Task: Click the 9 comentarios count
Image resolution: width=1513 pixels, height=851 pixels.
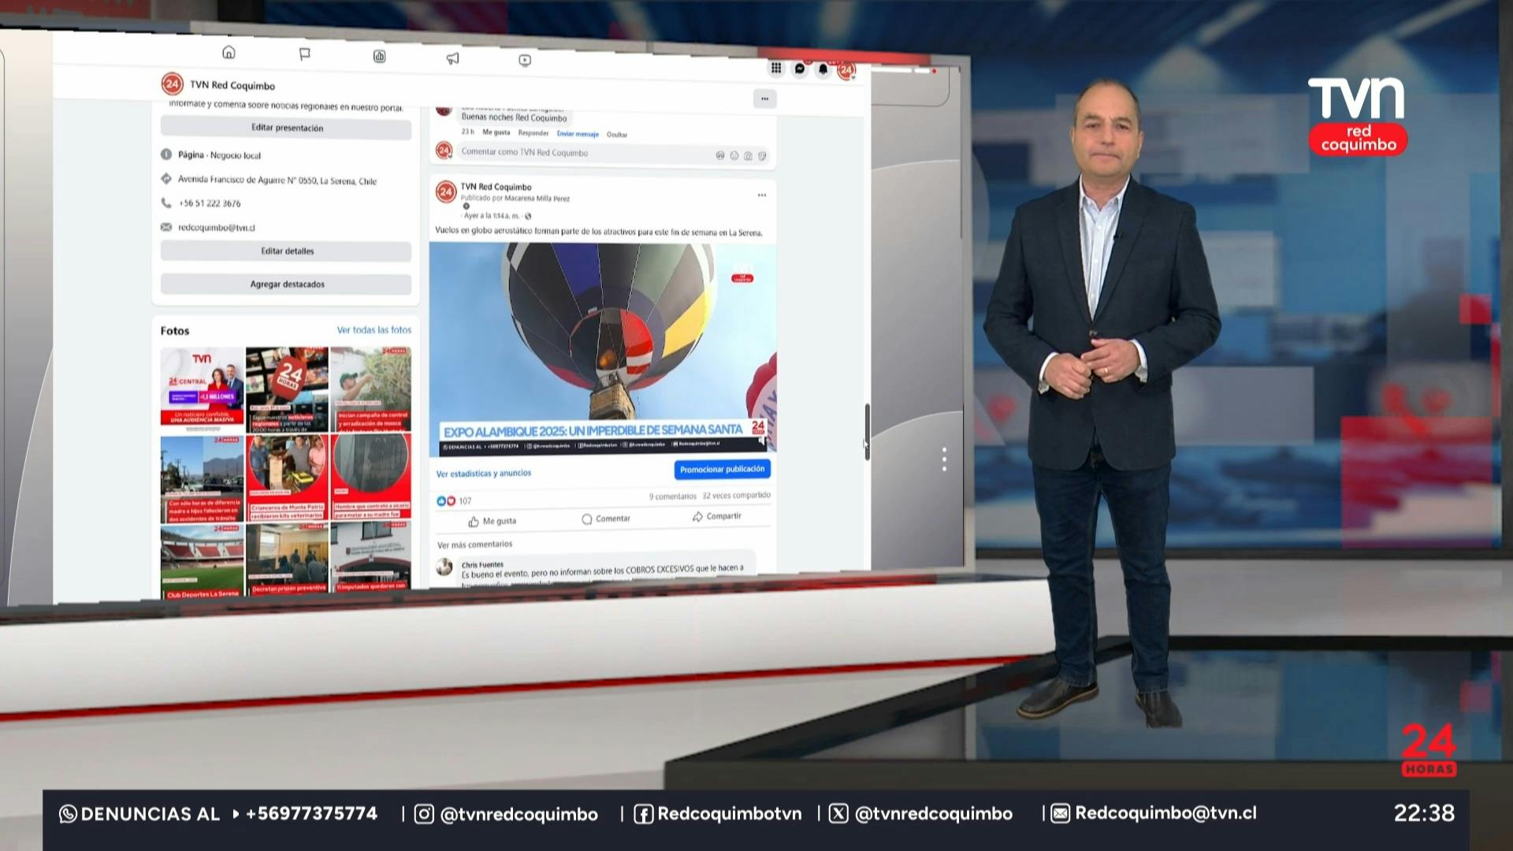Action: pos(673,496)
